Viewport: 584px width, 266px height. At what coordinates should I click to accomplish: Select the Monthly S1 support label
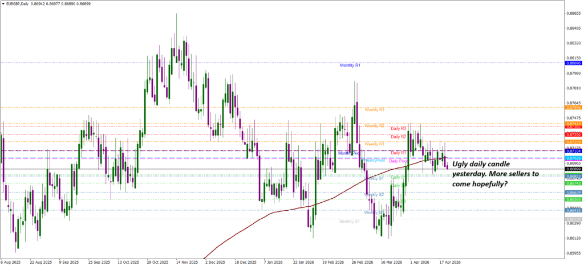tap(350, 221)
